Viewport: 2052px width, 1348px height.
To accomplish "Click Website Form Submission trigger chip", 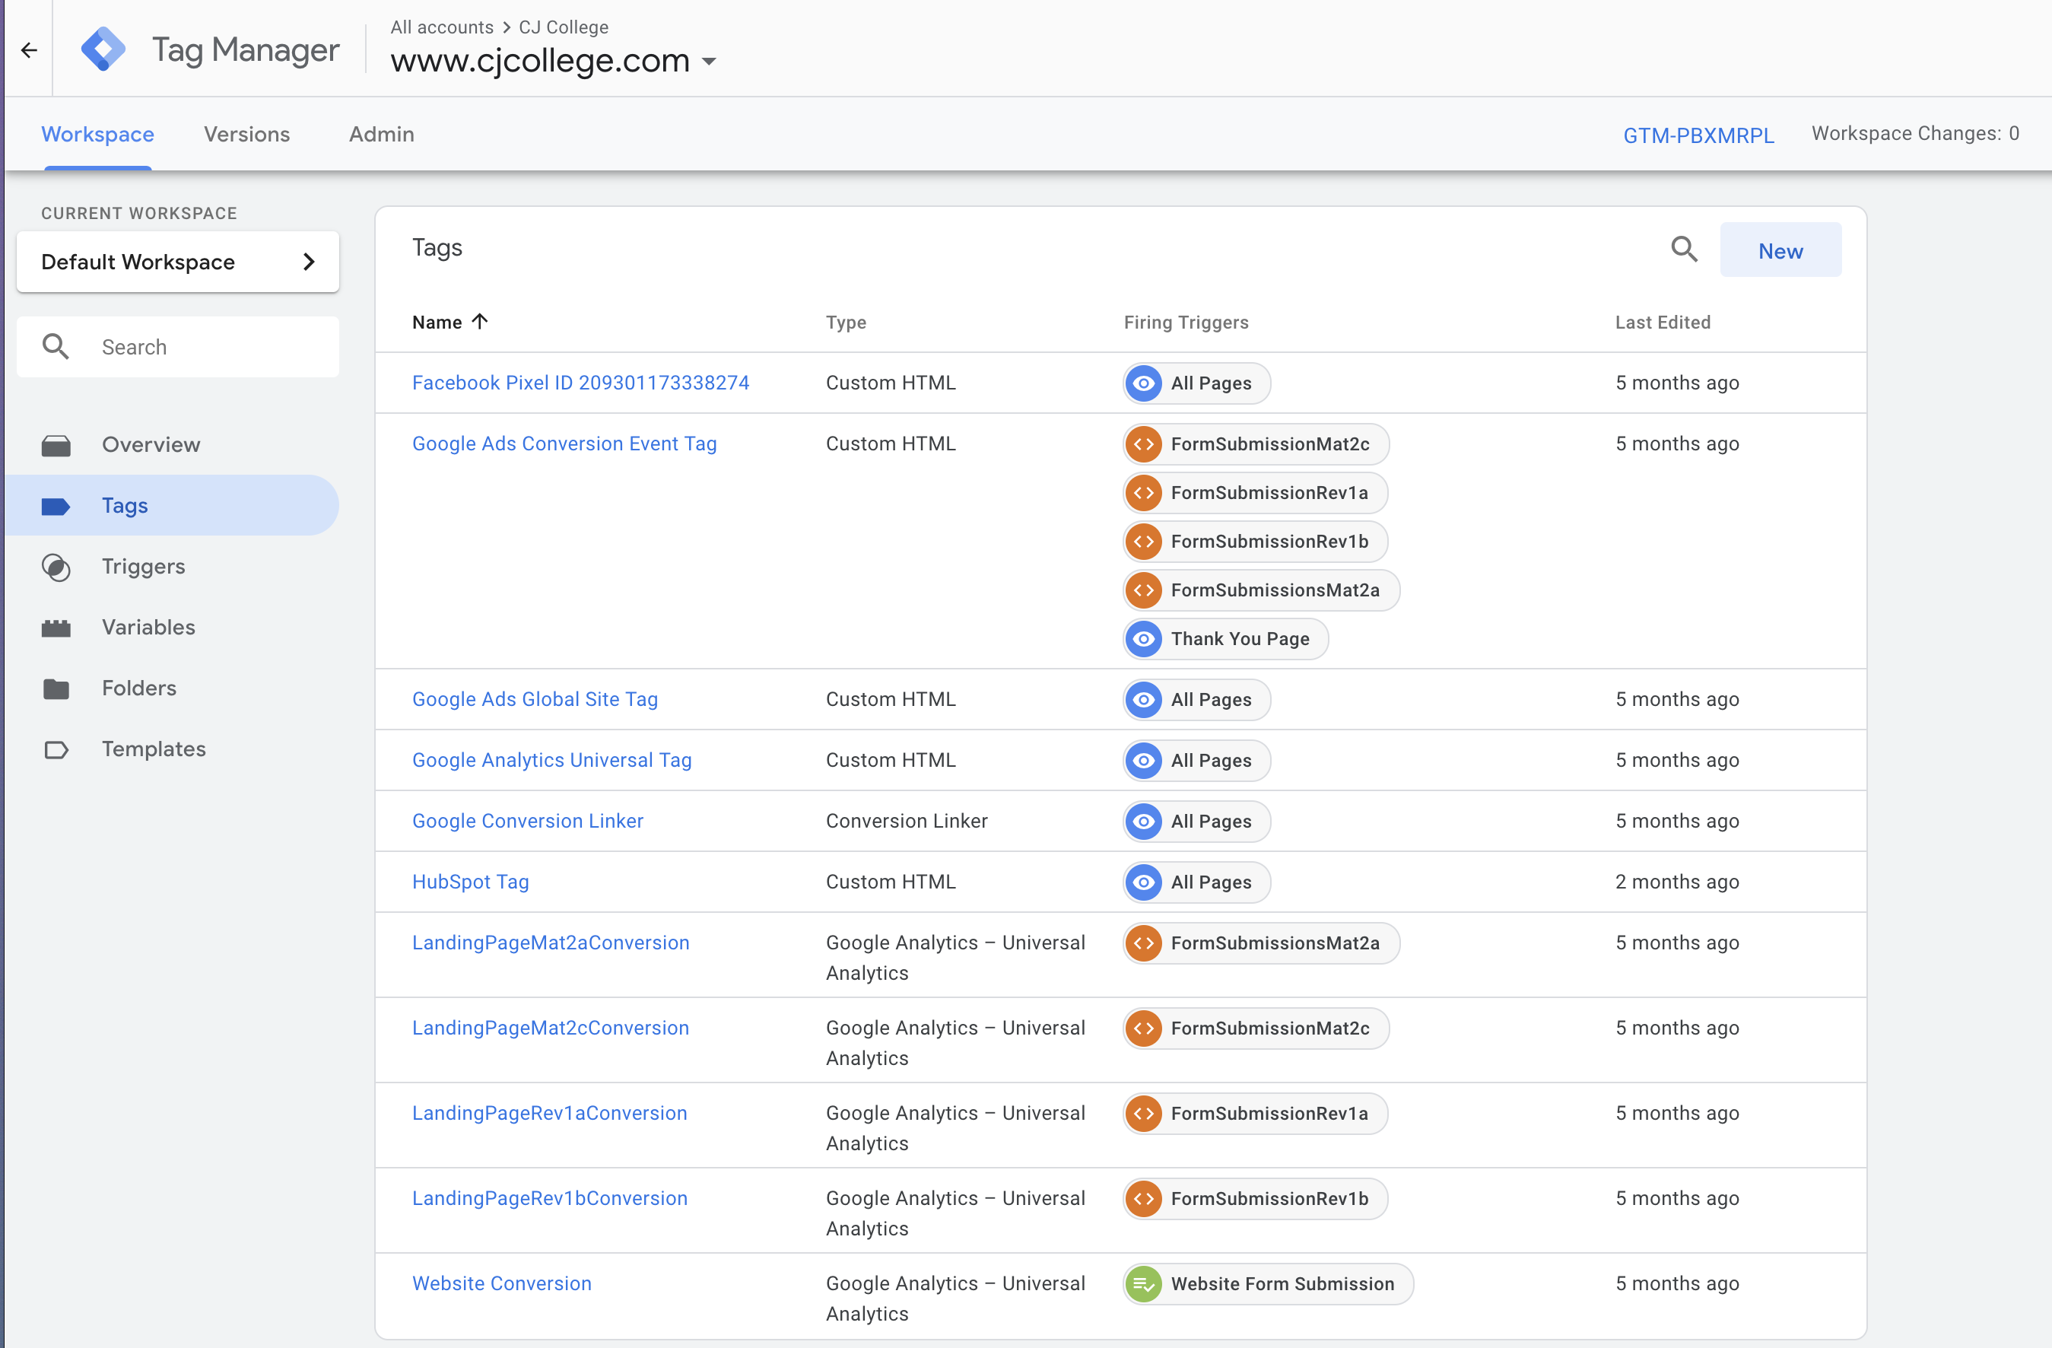I will [x=1267, y=1283].
